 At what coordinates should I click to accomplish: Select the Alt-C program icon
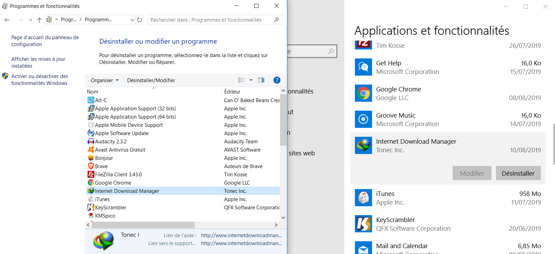click(91, 100)
